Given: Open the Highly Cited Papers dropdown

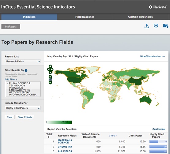Looking at the screenshot, I should click(23, 108).
